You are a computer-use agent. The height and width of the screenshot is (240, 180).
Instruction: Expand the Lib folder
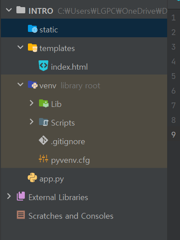31,103
